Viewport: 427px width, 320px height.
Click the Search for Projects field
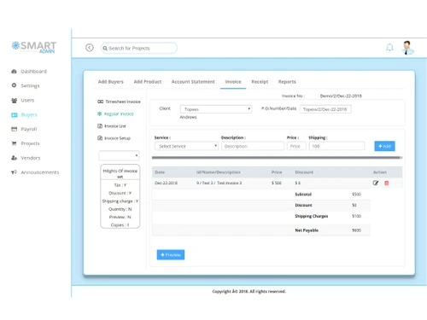[x=139, y=48]
